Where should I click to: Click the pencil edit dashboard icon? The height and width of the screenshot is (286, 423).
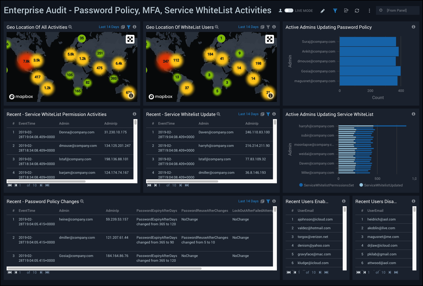tap(323, 11)
